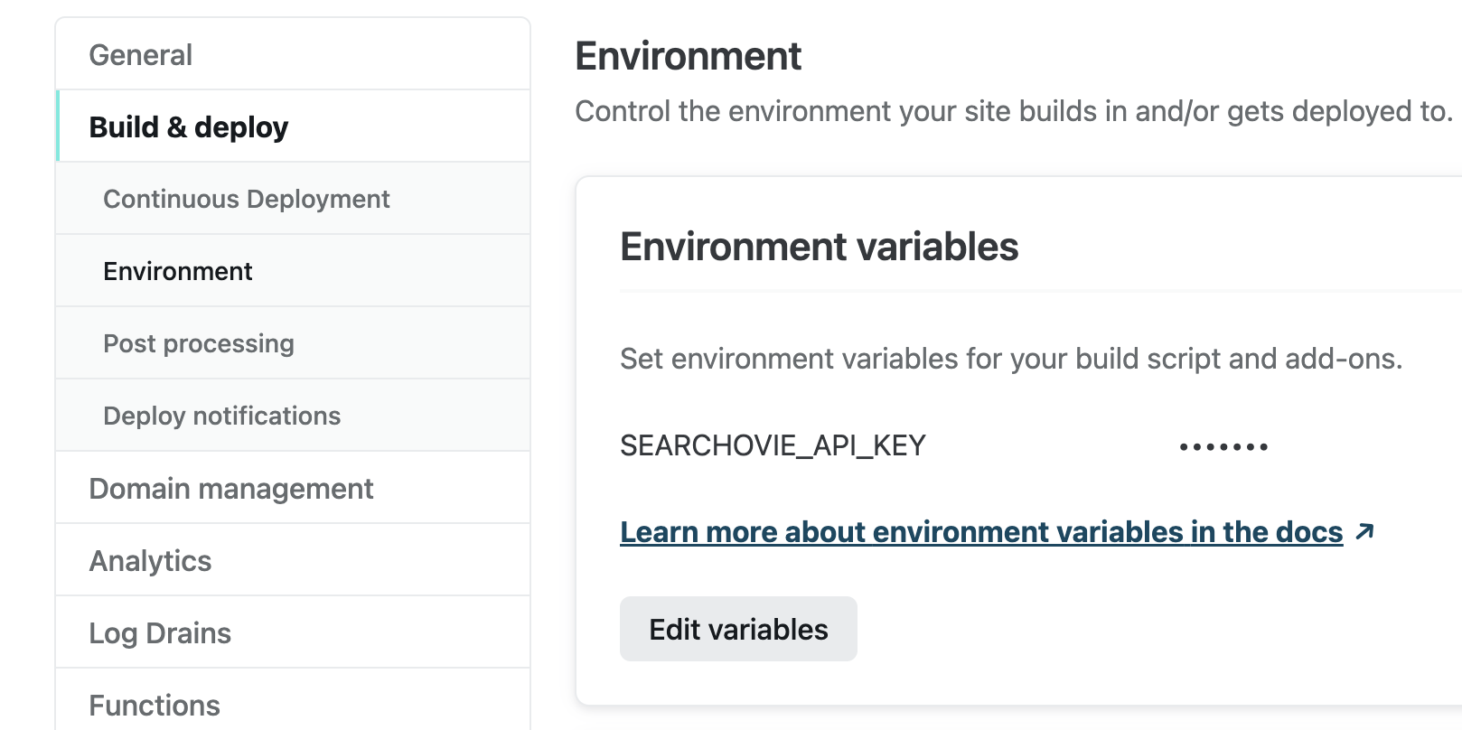Select Post processing settings
Viewport: 1462px width, 730px height.
tap(199, 343)
